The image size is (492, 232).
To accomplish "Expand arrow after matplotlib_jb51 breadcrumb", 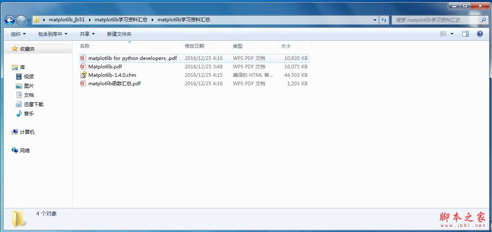I will [90, 20].
